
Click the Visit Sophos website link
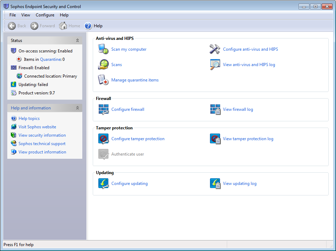coord(37,127)
